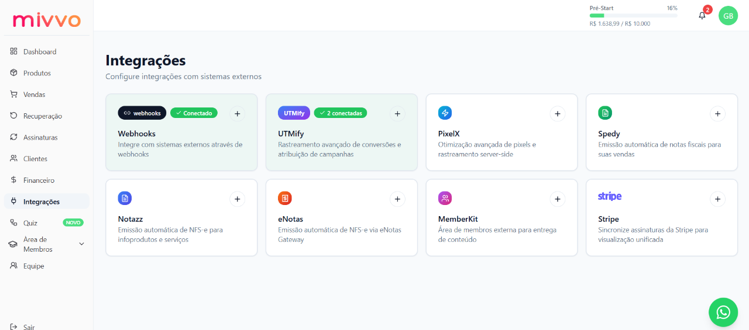The width and height of the screenshot is (749, 330).
Task: Click the Spedy green document icon
Action: click(x=605, y=113)
